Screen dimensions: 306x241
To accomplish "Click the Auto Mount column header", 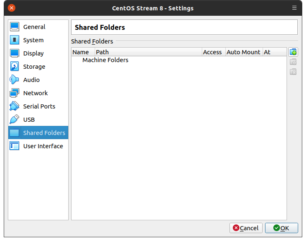I will pos(244,52).
